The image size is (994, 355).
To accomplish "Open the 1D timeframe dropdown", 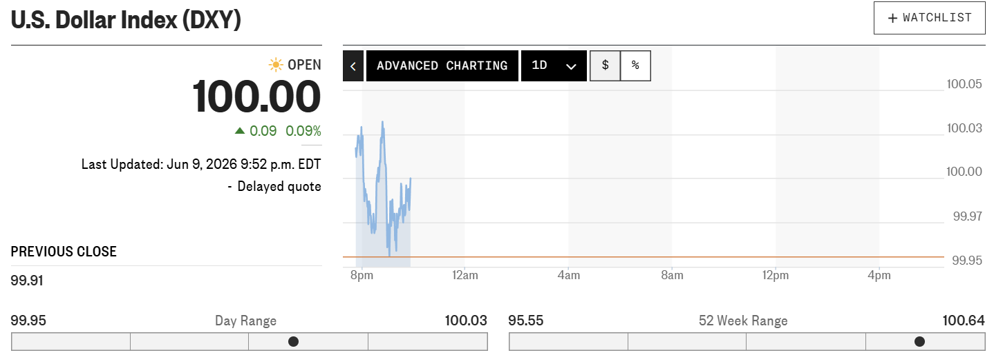I will [554, 66].
